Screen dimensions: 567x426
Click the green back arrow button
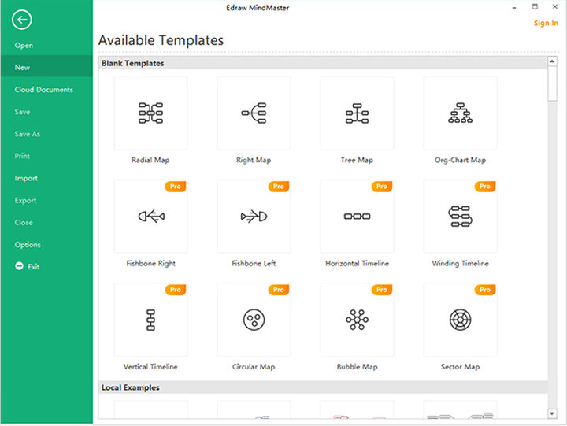point(22,21)
